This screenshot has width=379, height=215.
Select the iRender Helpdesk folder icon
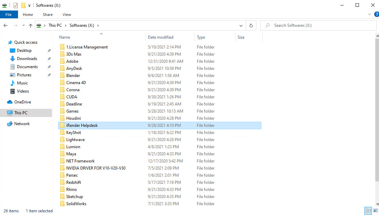62,125
